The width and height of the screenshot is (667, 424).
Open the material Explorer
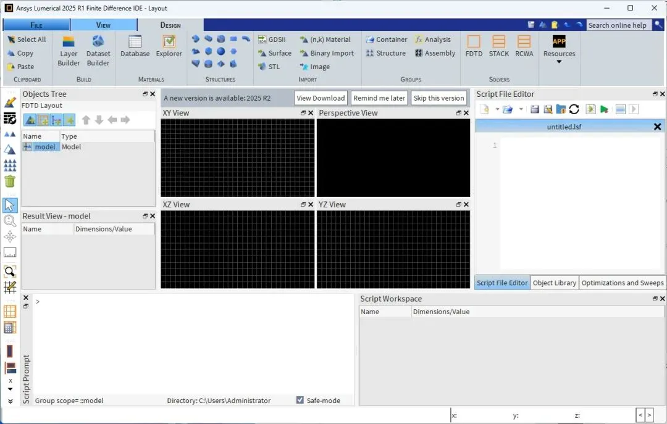coord(169,46)
